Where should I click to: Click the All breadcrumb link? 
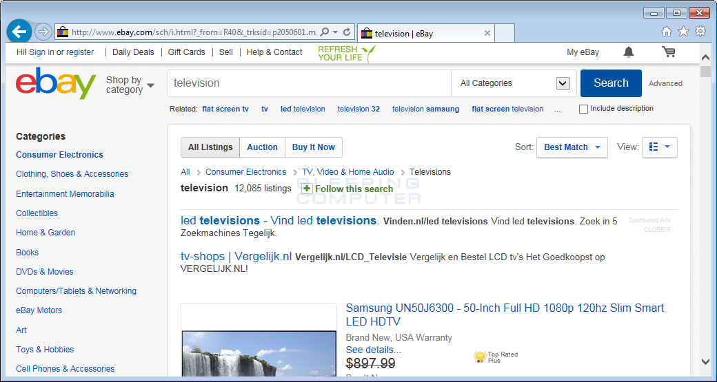point(185,172)
